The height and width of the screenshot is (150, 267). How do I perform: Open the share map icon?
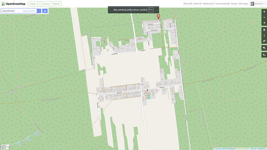tap(264, 41)
